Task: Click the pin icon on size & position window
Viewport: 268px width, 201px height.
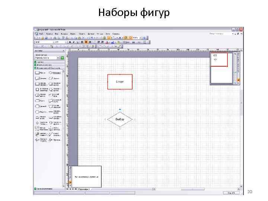Action: click(70, 183)
